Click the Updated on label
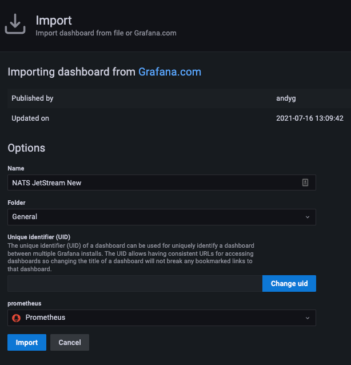The width and height of the screenshot is (351, 365). [30, 118]
